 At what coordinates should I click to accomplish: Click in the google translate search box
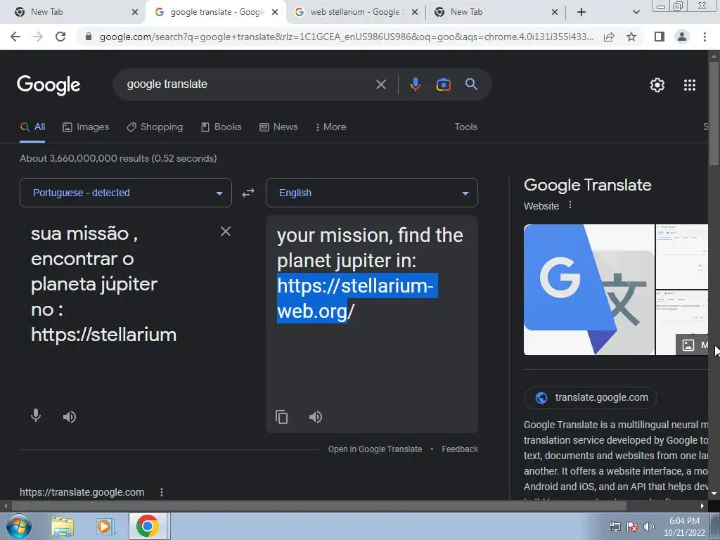click(x=248, y=84)
